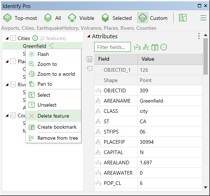Click the Filter fields input box
210x196 pixels.
[x=113, y=47]
